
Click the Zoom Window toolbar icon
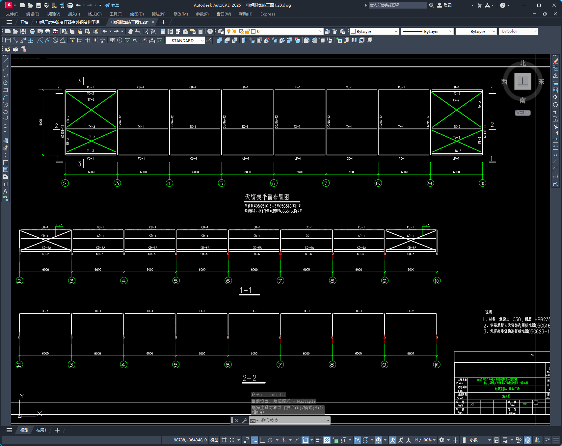coord(146,31)
